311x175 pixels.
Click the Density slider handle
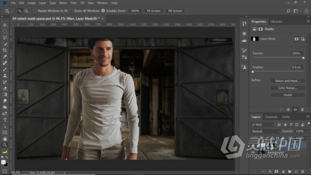303,58
